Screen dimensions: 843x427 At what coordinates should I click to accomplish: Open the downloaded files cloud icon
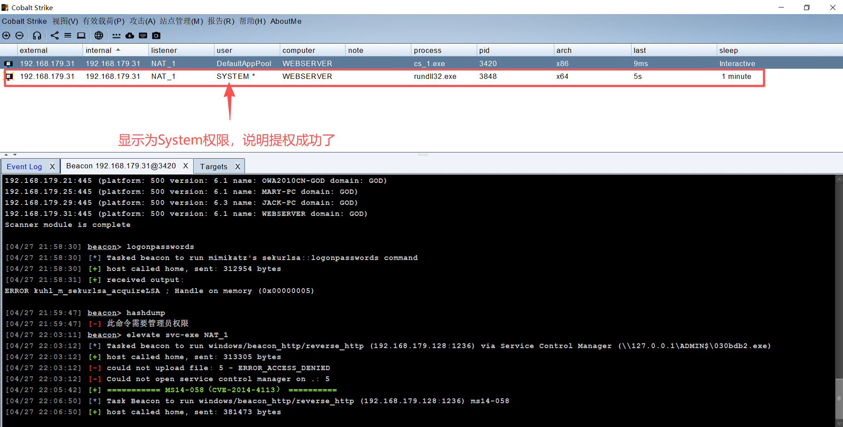[130, 36]
